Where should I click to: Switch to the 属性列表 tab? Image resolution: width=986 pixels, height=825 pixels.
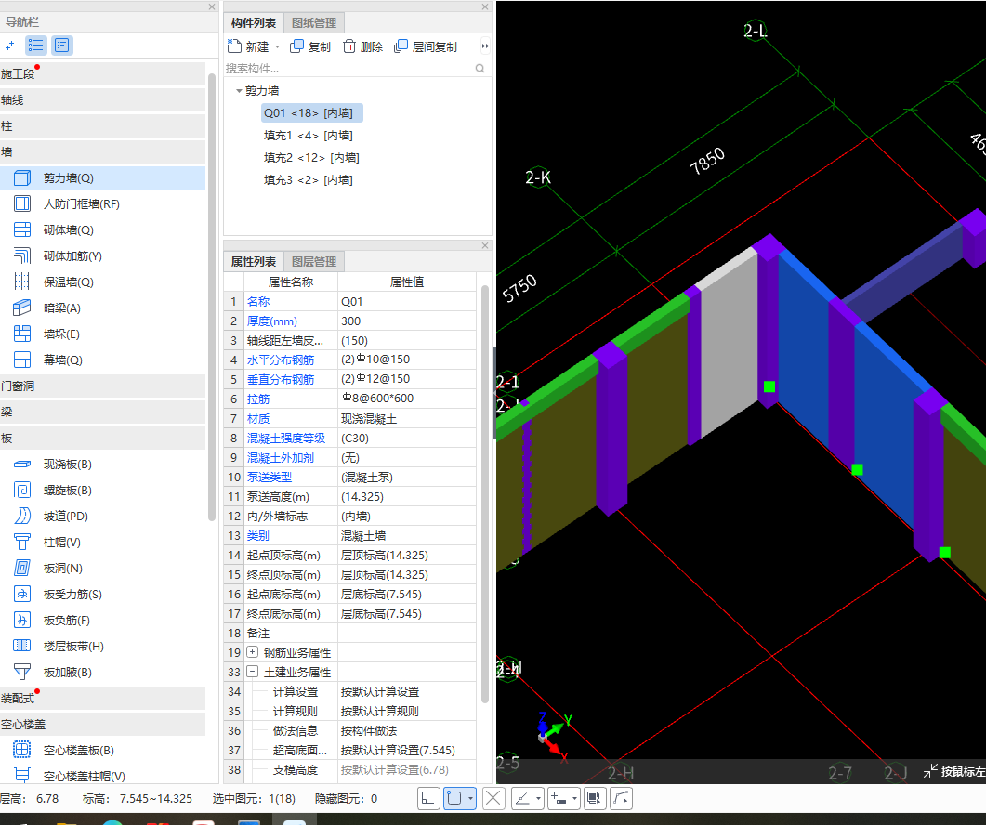[254, 262]
